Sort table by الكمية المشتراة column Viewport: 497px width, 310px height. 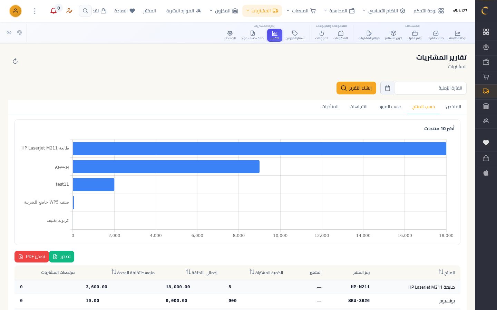tap(266, 272)
